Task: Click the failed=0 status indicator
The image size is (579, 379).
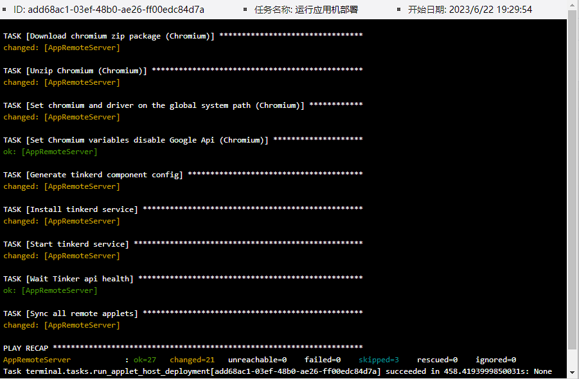Action: [x=323, y=359]
